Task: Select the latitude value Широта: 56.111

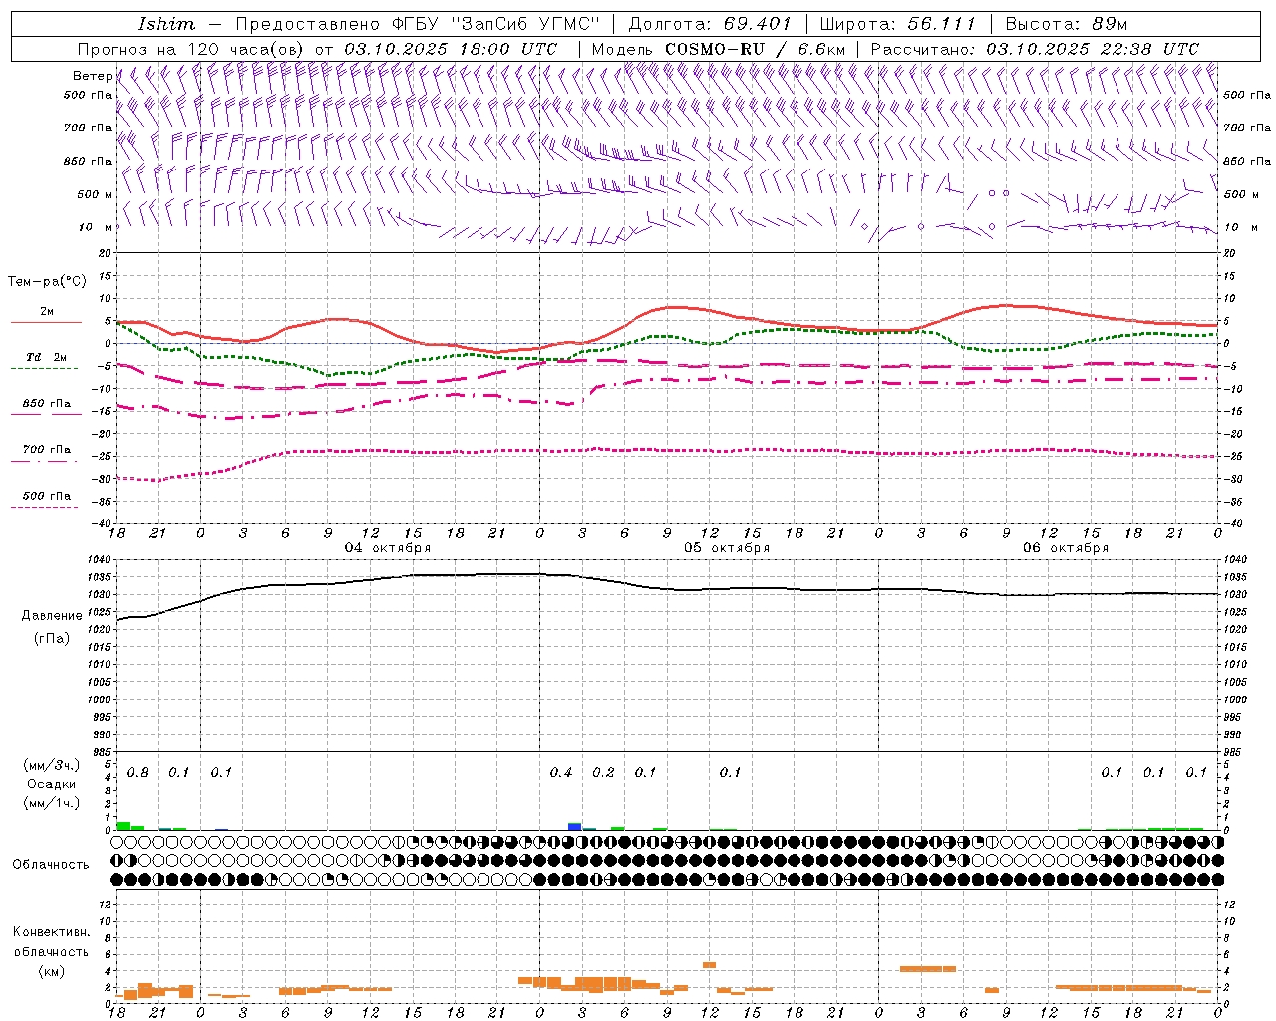Action: tap(898, 23)
